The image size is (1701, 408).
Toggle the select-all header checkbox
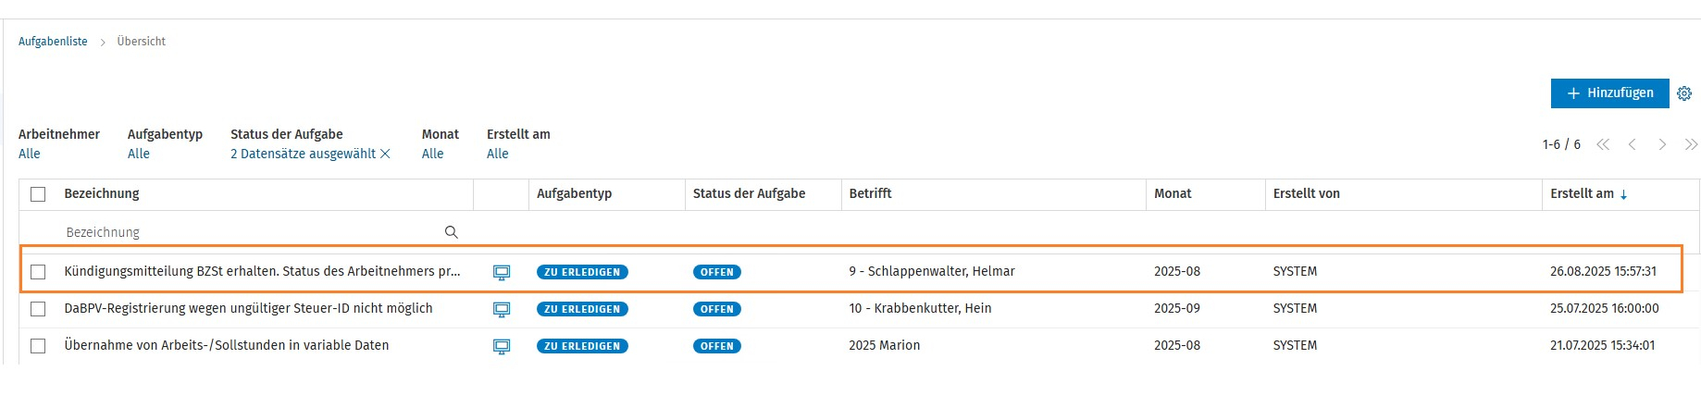pos(38,194)
